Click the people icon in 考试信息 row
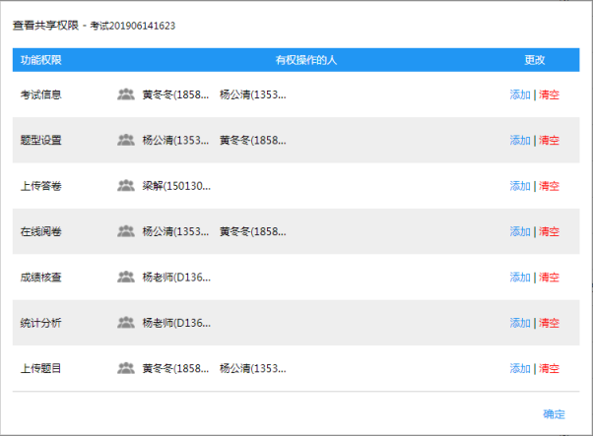Viewport: 593px width, 436px height. pyautogui.click(x=125, y=94)
